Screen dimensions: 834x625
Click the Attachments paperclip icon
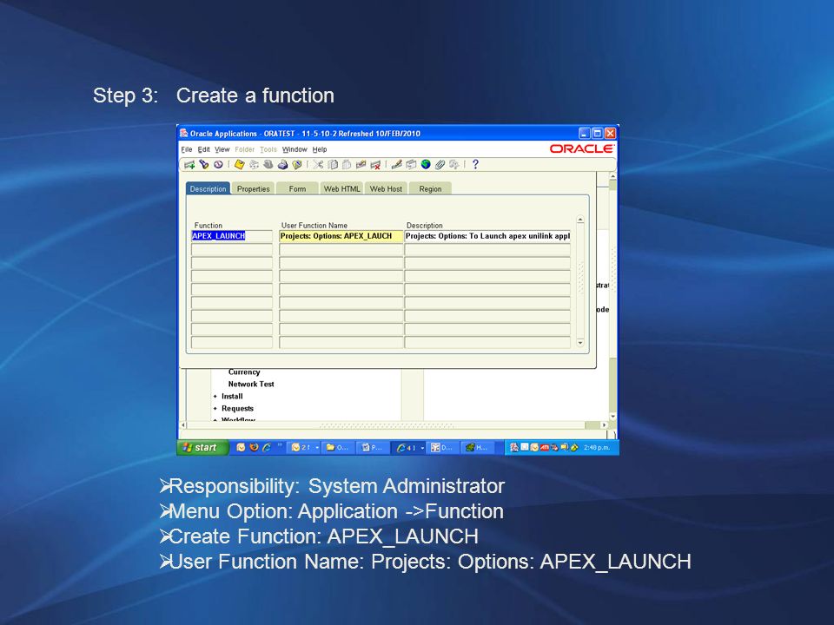coord(440,165)
